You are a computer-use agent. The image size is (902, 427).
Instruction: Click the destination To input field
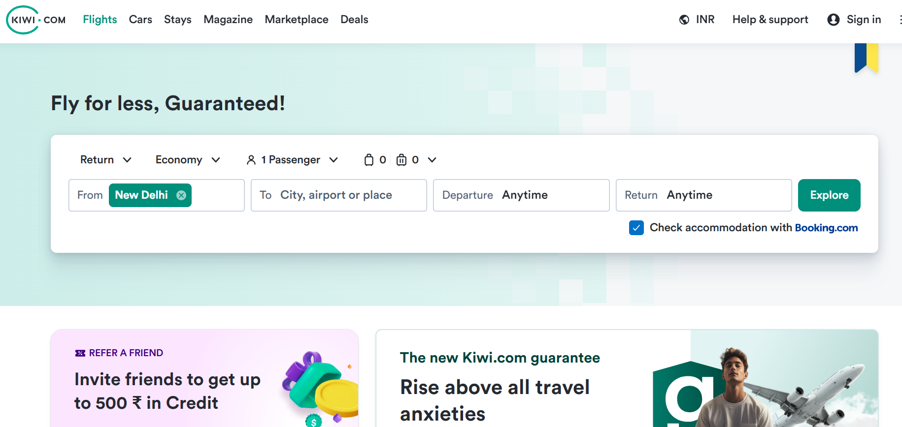[338, 195]
